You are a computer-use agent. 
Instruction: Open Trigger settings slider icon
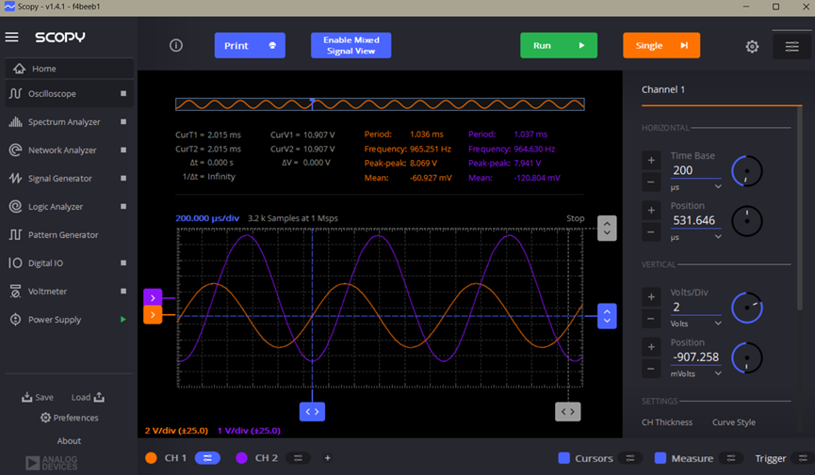pyautogui.click(x=803, y=458)
